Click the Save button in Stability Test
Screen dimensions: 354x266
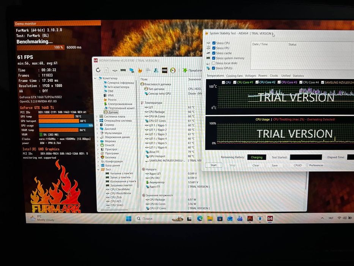click(x=275, y=165)
